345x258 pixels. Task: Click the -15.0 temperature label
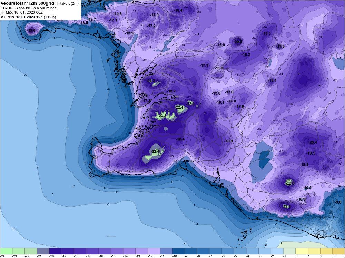click(216, 93)
